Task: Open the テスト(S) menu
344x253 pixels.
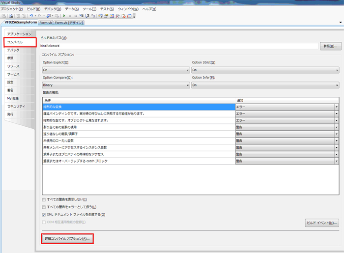Action: pos(107,9)
